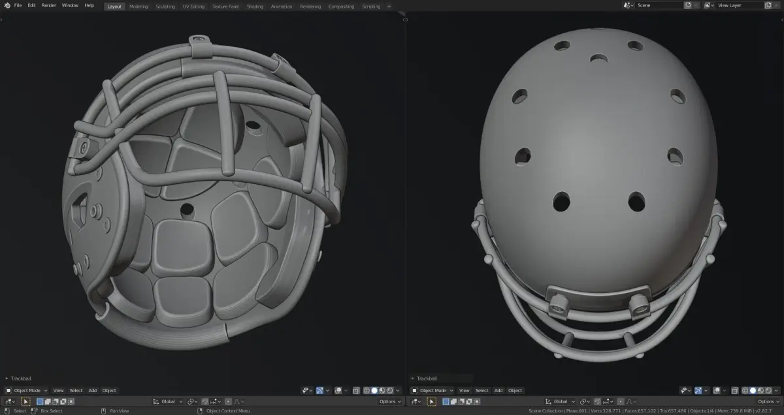Toggle X-ray mode in right viewport

coord(734,390)
